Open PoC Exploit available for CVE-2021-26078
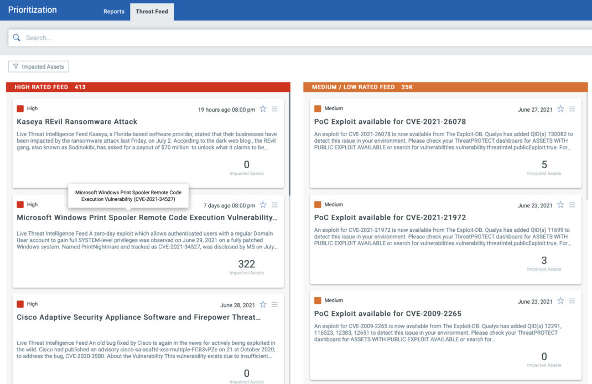The width and height of the screenshot is (592, 384). pos(390,122)
